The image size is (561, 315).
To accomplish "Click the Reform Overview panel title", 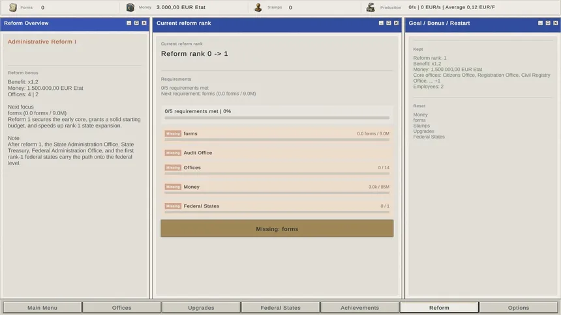I will [26, 23].
